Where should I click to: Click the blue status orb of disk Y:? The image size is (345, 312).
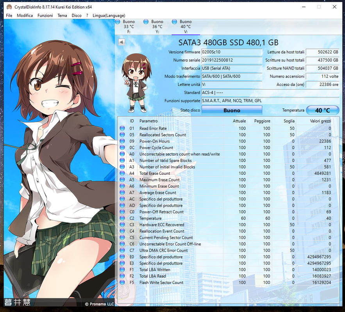pos(146,21)
